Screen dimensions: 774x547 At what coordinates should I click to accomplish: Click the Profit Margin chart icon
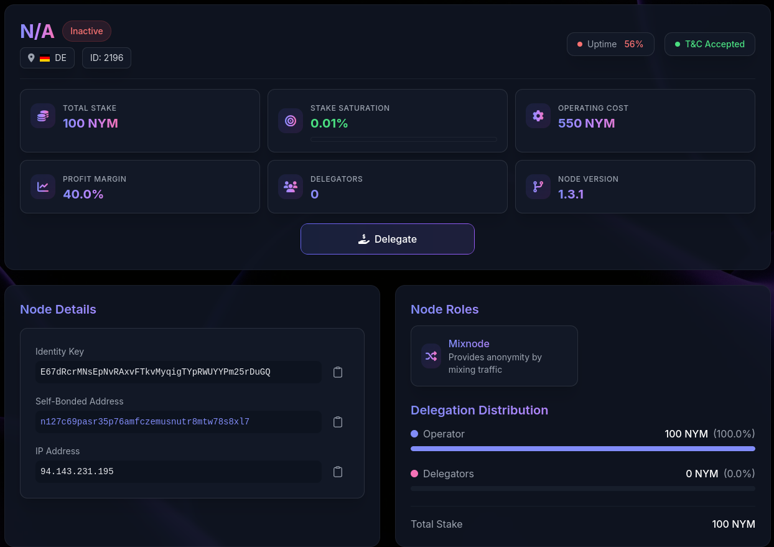43,187
